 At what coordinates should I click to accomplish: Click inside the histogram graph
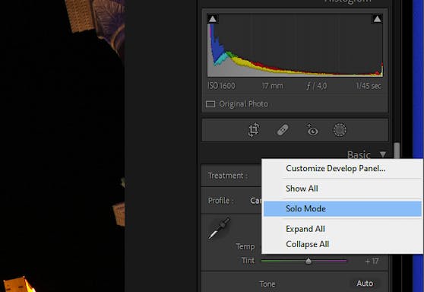click(295, 45)
